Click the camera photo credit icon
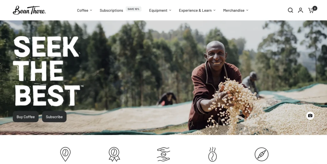The width and height of the screenshot is (327, 164). (x=310, y=116)
